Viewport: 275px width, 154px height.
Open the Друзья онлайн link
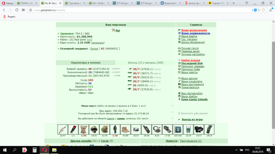point(81,141)
